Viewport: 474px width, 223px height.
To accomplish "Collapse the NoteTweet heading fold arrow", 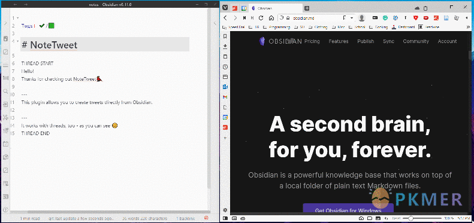I will [17, 41].
